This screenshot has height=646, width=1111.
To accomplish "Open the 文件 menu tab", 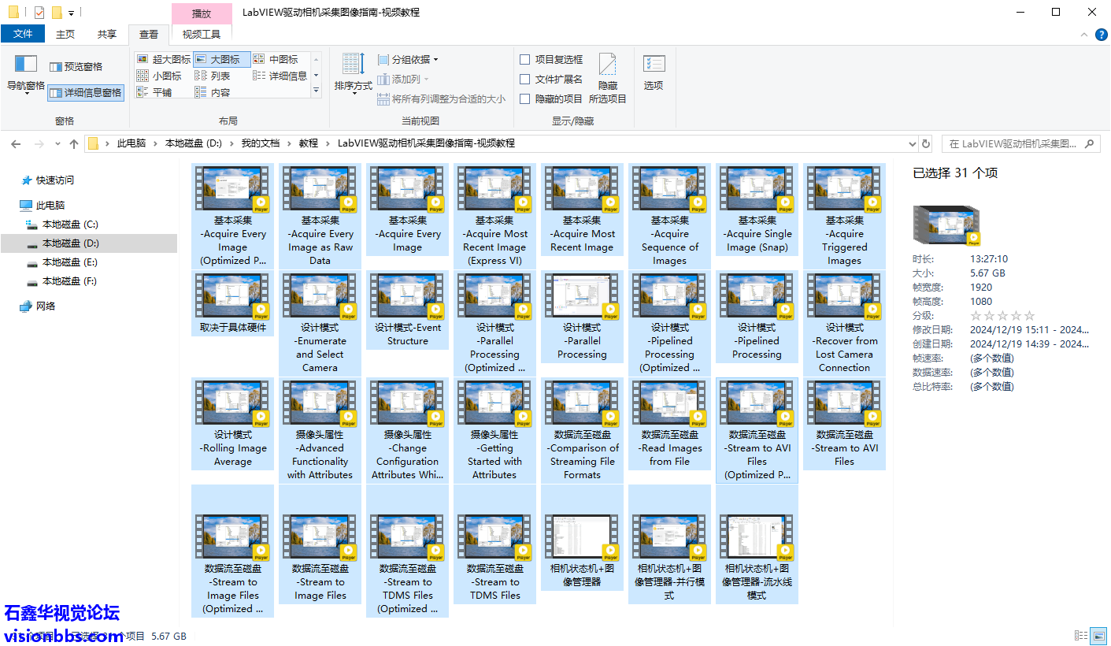I will tap(23, 34).
